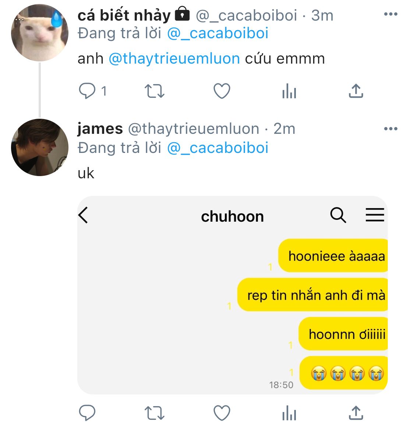Open @_cacaboiboi link under james's name

217,148
